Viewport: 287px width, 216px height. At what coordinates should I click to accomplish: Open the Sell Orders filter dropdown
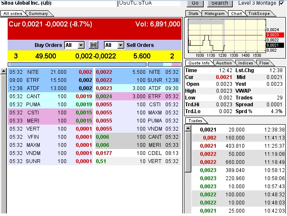tap(114, 45)
